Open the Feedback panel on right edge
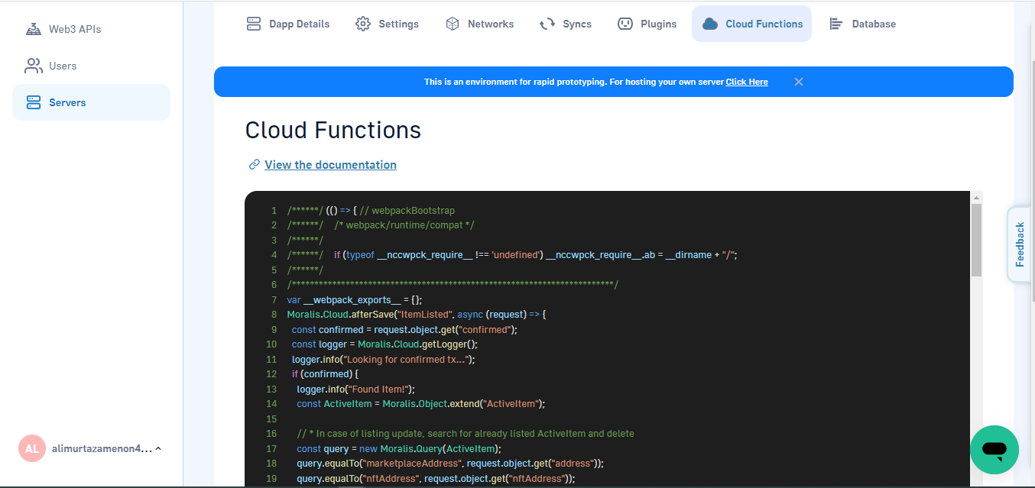Viewport: 1035px width, 488px height. pos(1019,244)
